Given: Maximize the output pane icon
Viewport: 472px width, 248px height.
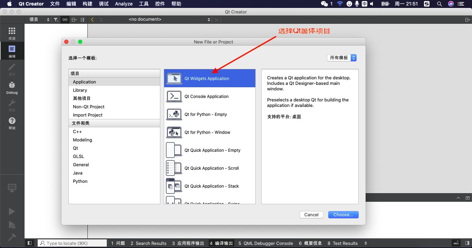Looking at the screenshot, I should (x=468, y=198).
